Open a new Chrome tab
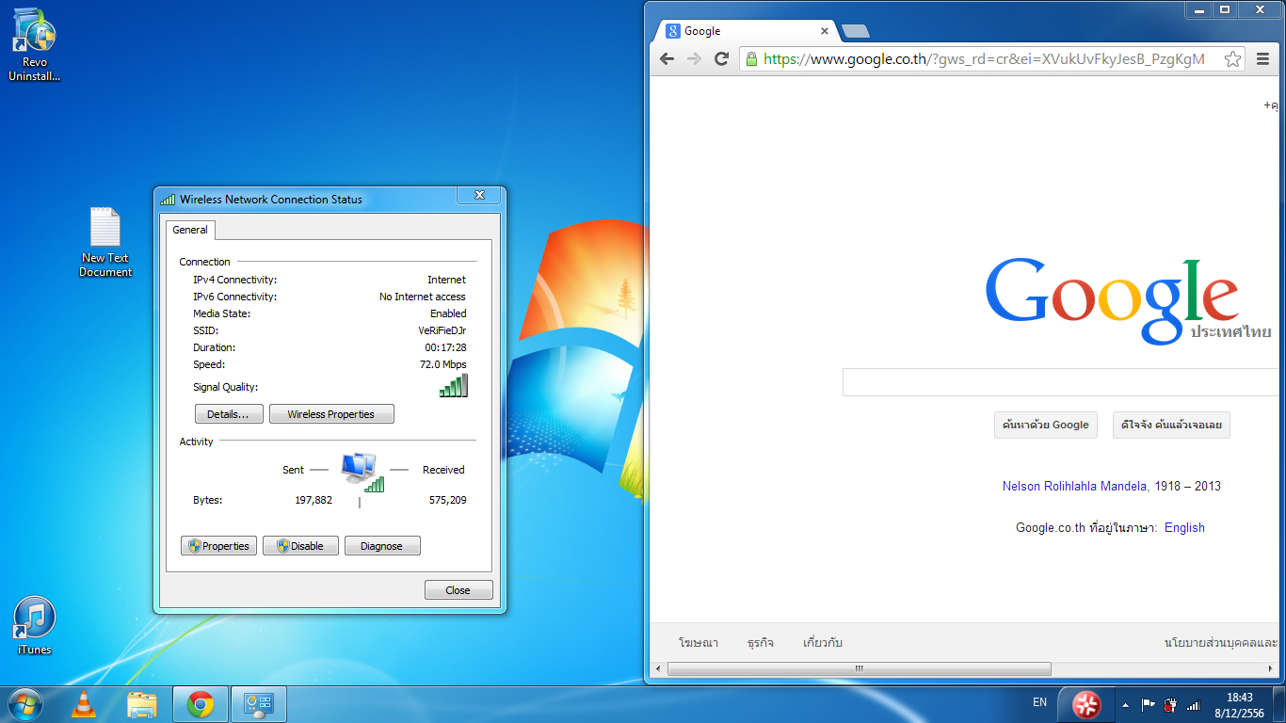This screenshot has height=723, width=1286. click(x=855, y=31)
